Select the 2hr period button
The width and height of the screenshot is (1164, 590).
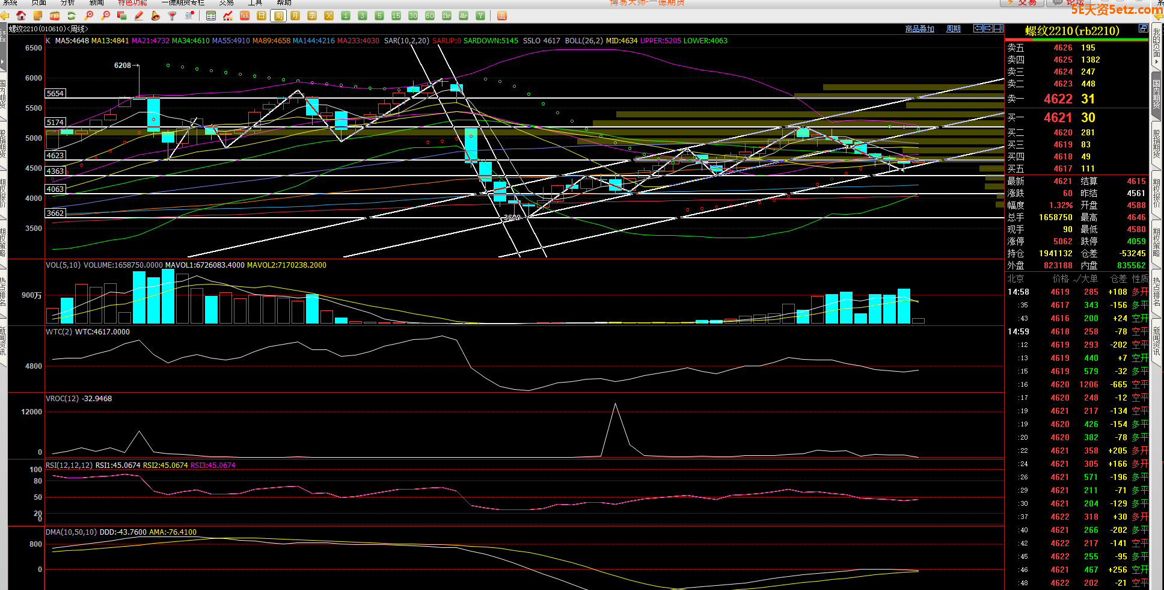click(447, 16)
